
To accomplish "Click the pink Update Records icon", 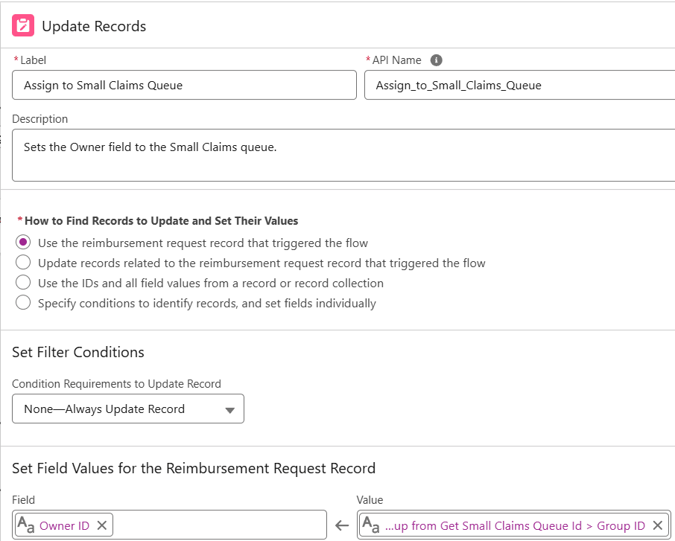I will click(23, 26).
